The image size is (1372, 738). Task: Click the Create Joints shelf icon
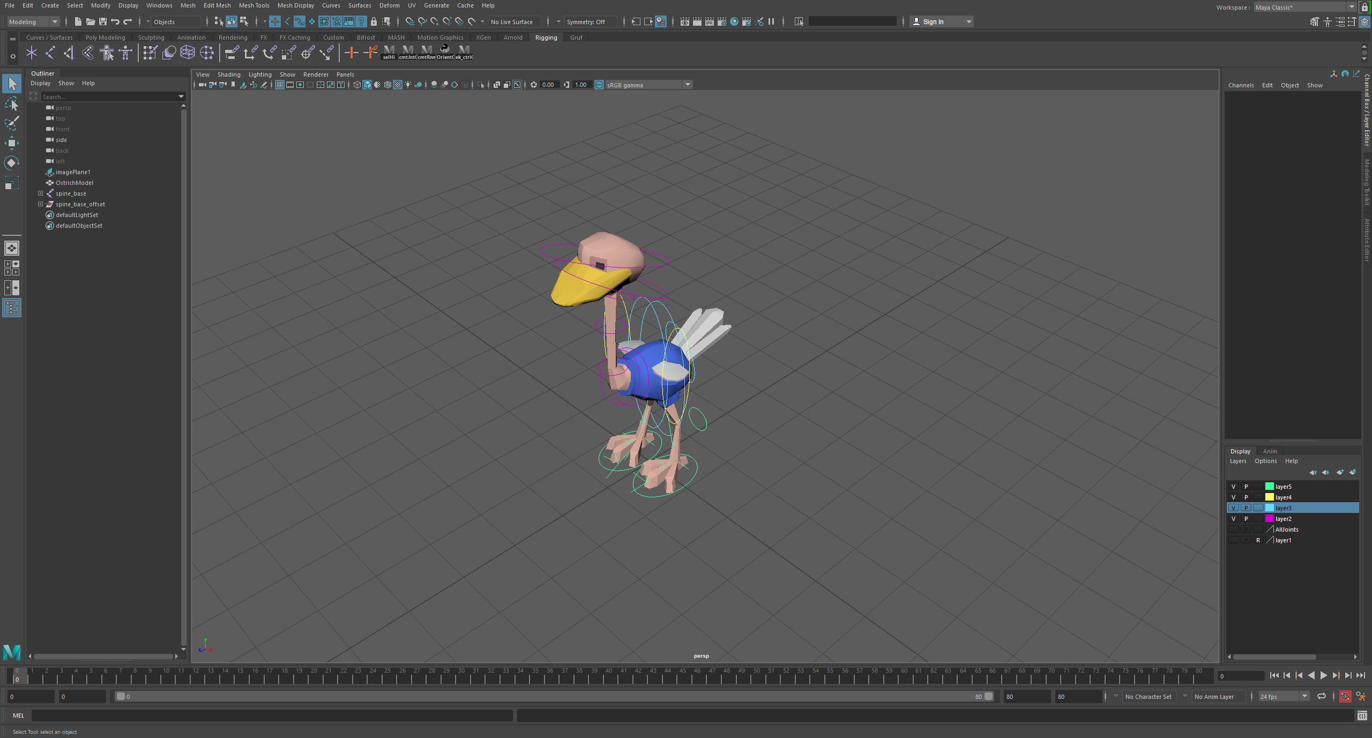[50, 53]
